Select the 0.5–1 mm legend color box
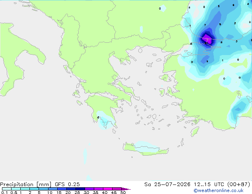252x194 pixels. click(16, 189)
